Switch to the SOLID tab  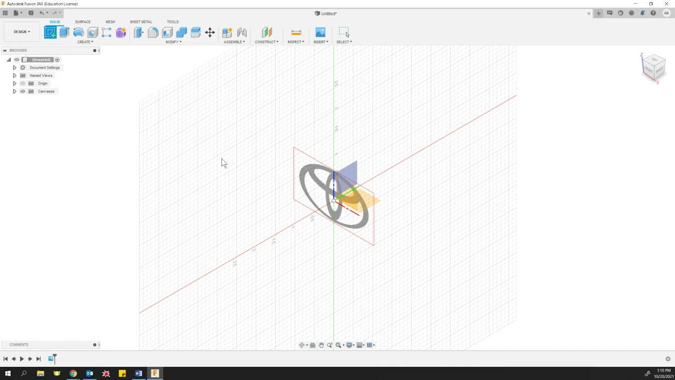pos(55,22)
